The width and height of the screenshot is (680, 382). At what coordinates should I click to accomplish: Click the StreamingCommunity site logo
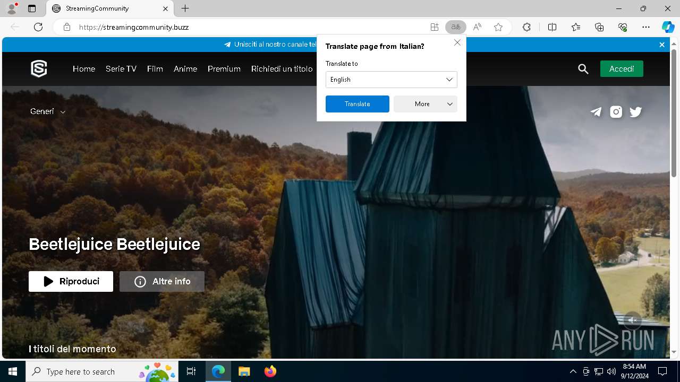click(39, 68)
